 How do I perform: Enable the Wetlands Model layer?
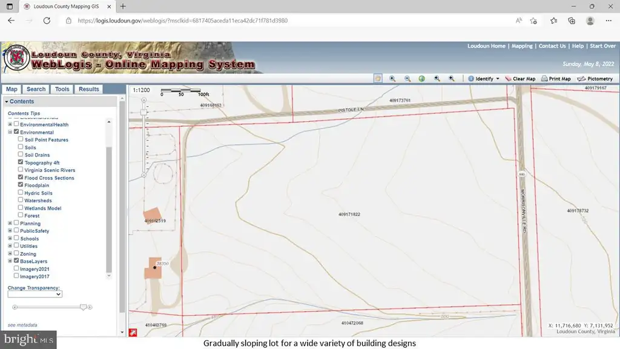[x=21, y=207]
